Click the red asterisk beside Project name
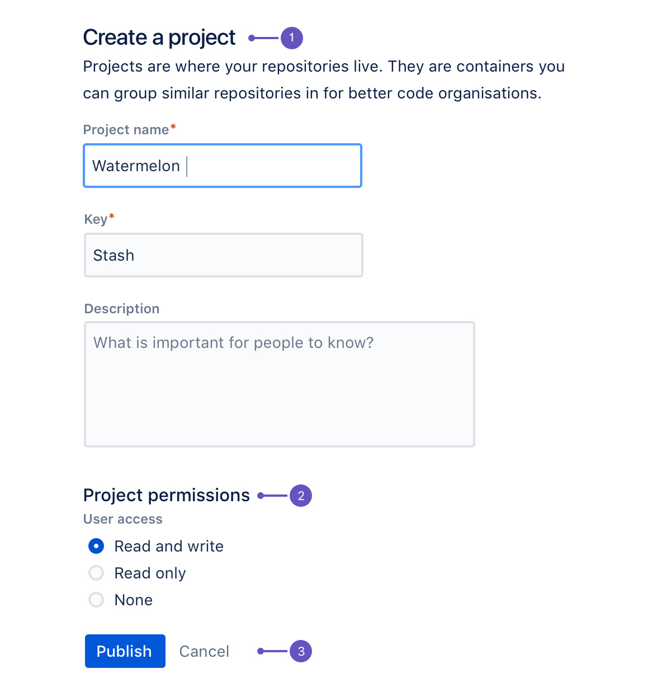671x697 pixels. point(173,127)
